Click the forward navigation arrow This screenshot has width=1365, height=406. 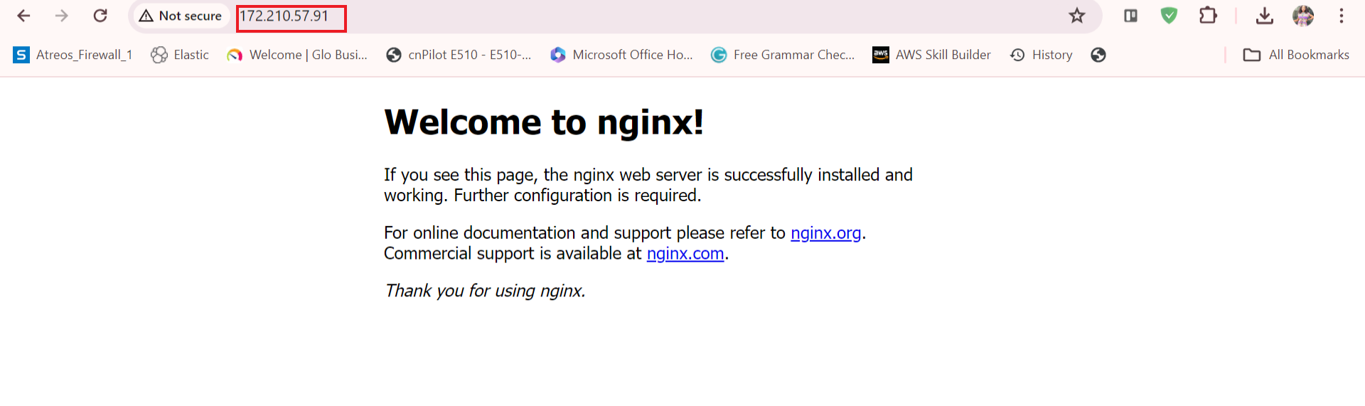point(62,16)
